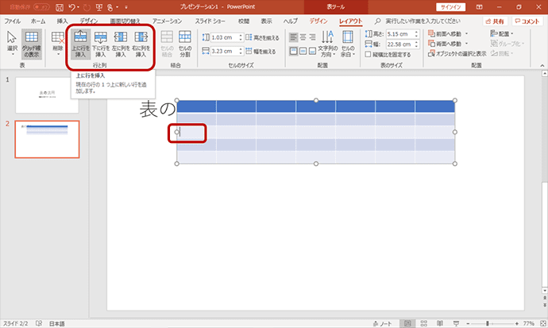The image size is (548, 328).
Task: Click the 共有 share button
Action: [x=496, y=21]
